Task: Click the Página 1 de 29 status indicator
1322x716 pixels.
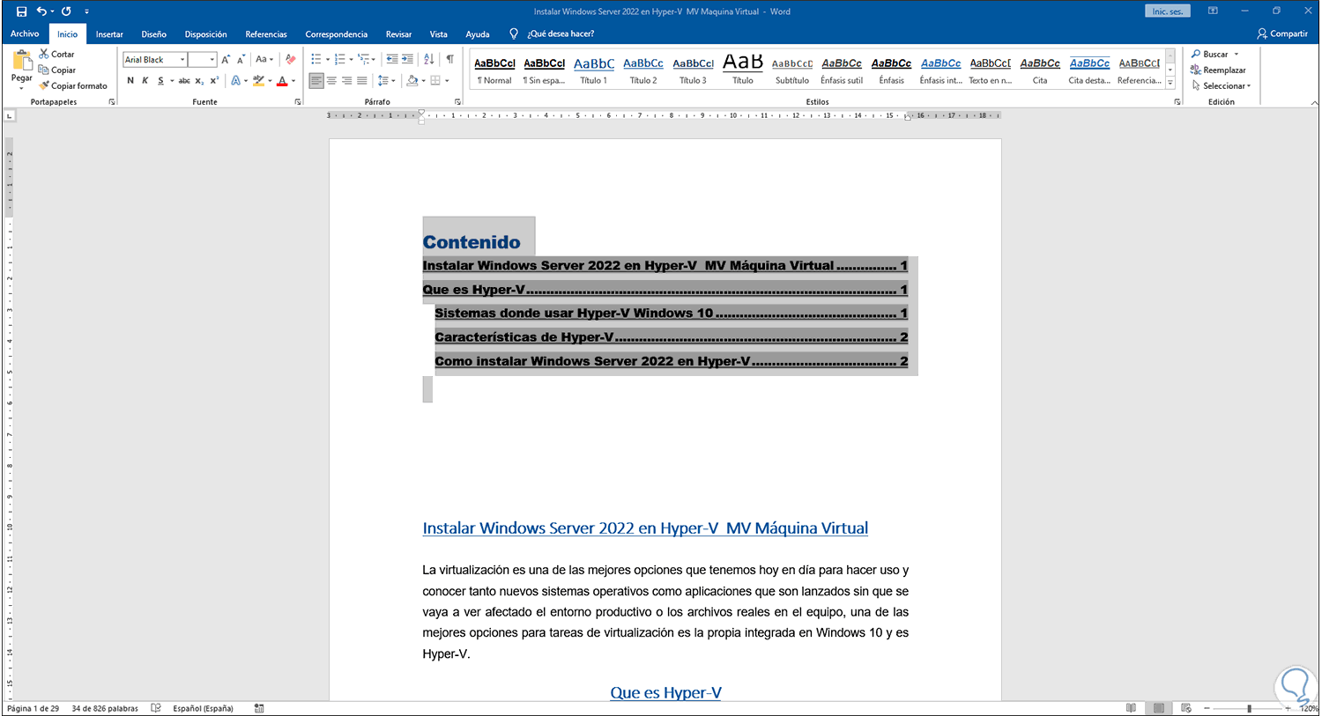Action: (33, 708)
